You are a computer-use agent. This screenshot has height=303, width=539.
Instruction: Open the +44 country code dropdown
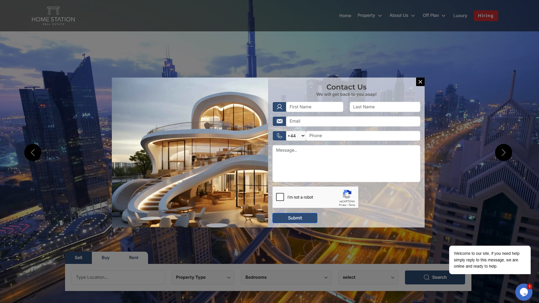point(295,136)
